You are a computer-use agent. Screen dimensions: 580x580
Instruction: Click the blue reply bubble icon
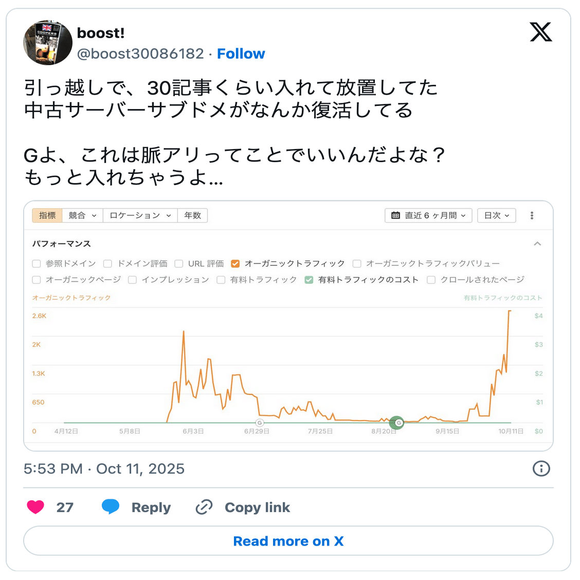tap(111, 506)
